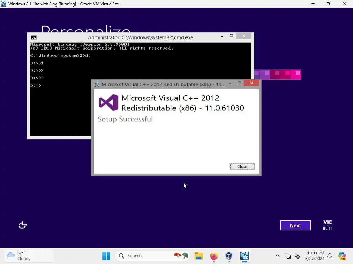Open File Explorer from the taskbar

pos(199,256)
